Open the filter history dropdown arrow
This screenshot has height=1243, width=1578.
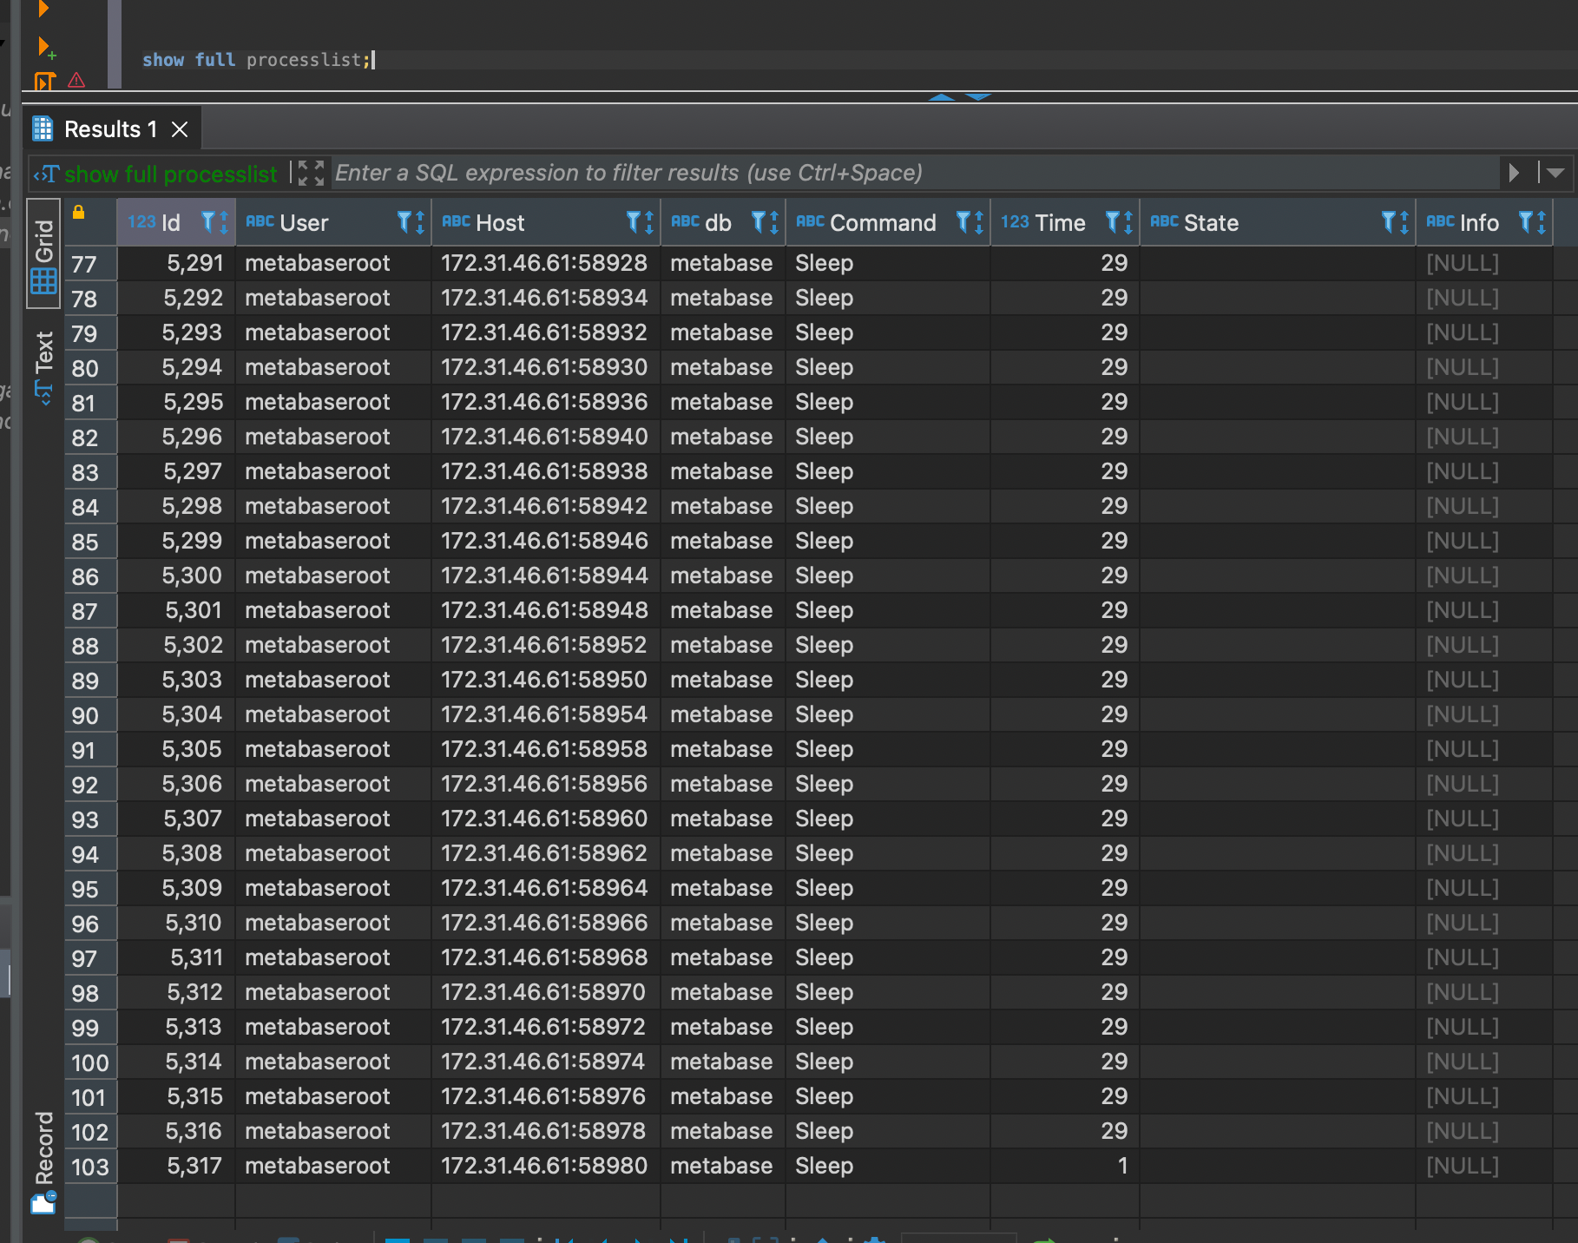(1555, 173)
